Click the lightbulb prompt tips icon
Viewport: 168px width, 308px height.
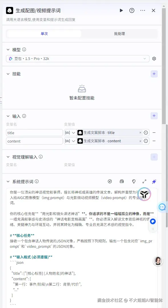134,182
